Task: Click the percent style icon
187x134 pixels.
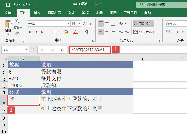Action: (x=177, y=32)
